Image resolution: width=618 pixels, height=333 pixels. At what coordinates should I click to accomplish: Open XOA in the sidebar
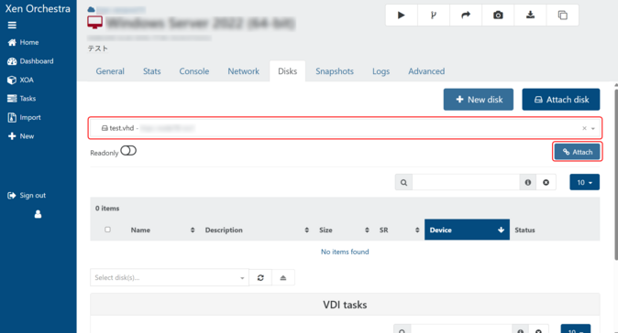20,80
